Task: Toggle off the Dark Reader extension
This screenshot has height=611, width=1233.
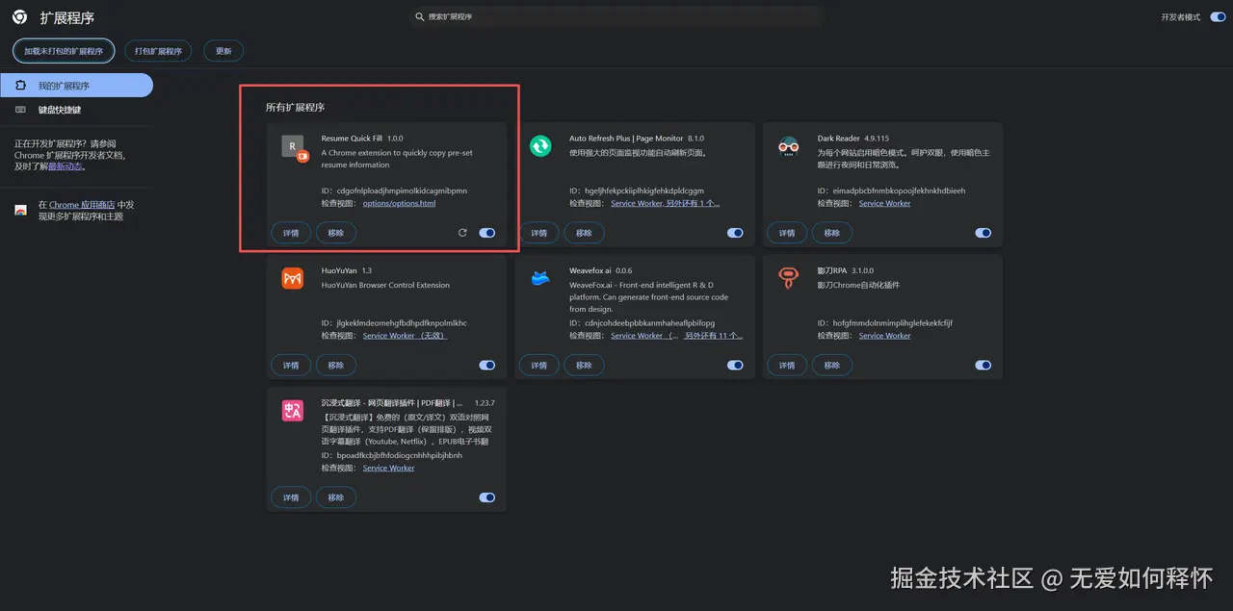Action: 984,233
